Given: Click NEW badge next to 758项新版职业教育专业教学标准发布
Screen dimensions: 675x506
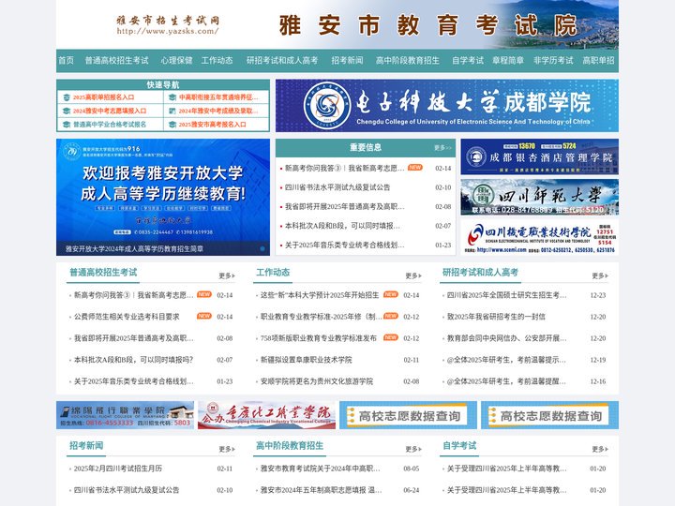Looking at the screenshot, I should pos(390,337).
